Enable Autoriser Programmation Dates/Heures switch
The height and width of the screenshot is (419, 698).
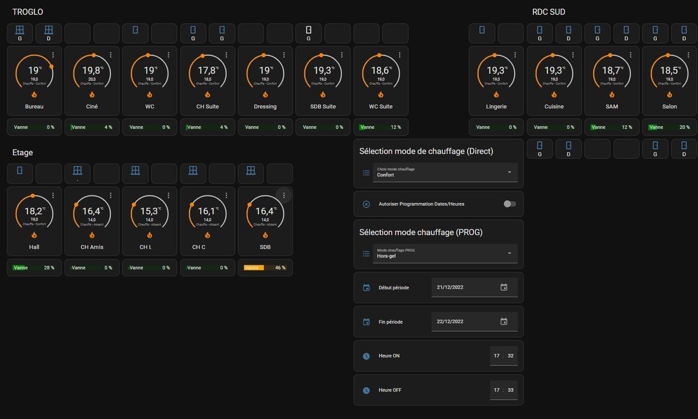coord(510,204)
